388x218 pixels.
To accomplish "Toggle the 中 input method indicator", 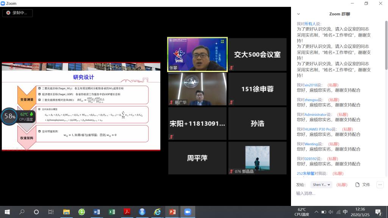I will click(345, 212).
